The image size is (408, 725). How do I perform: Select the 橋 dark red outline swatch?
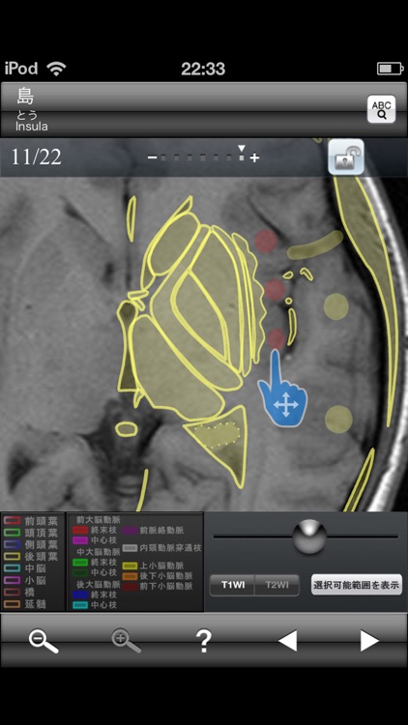(x=12, y=592)
